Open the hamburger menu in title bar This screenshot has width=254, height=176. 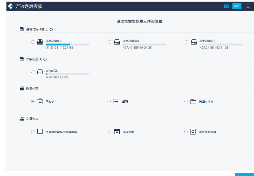[248, 6]
